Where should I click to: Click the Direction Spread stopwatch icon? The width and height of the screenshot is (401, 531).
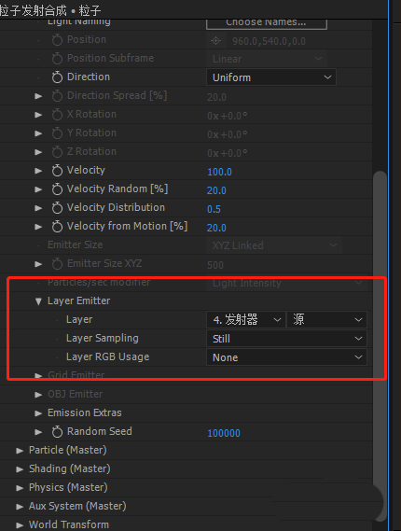(x=57, y=96)
